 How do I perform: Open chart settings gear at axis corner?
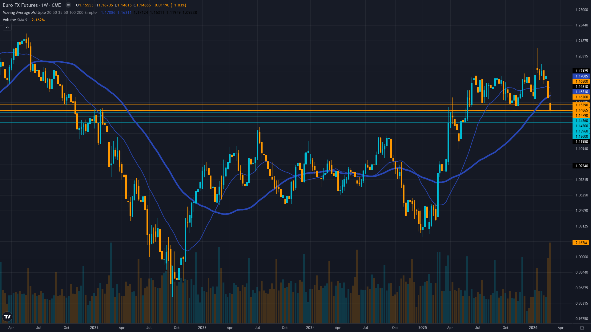coord(582,328)
